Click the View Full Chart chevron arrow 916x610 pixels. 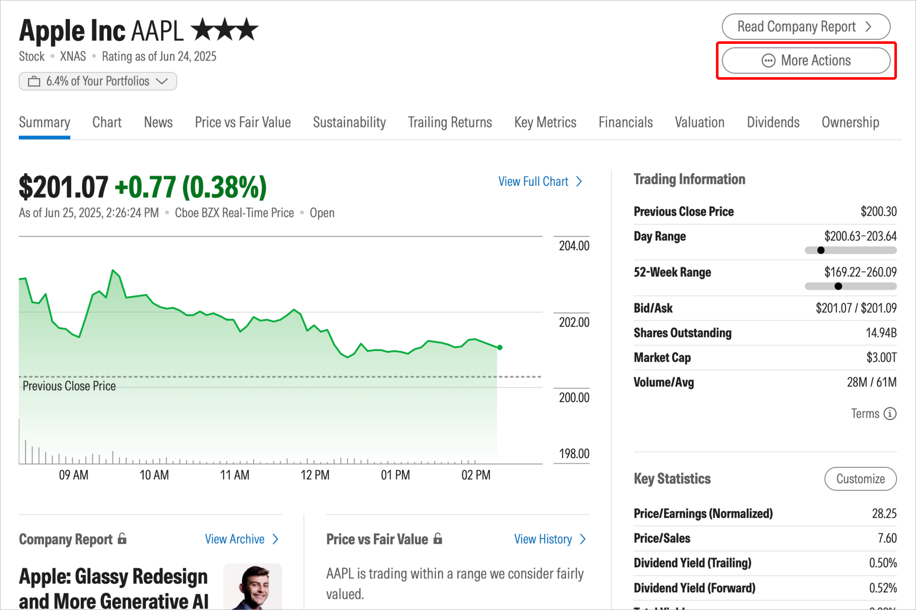579,182
